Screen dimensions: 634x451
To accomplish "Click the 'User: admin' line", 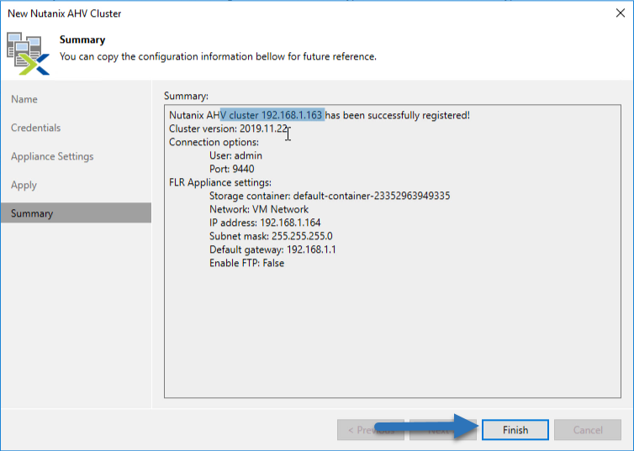I will (x=235, y=155).
